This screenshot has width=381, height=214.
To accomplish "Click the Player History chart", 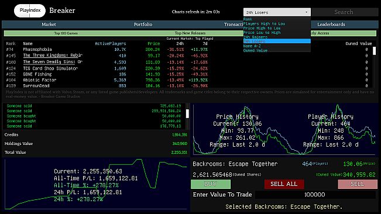I will click(x=331, y=130).
